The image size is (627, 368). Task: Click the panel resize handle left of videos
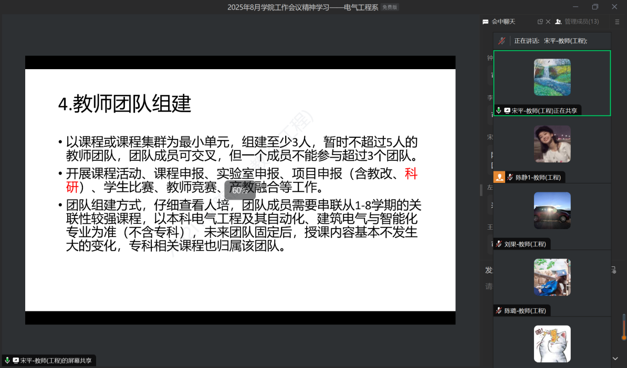481,190
